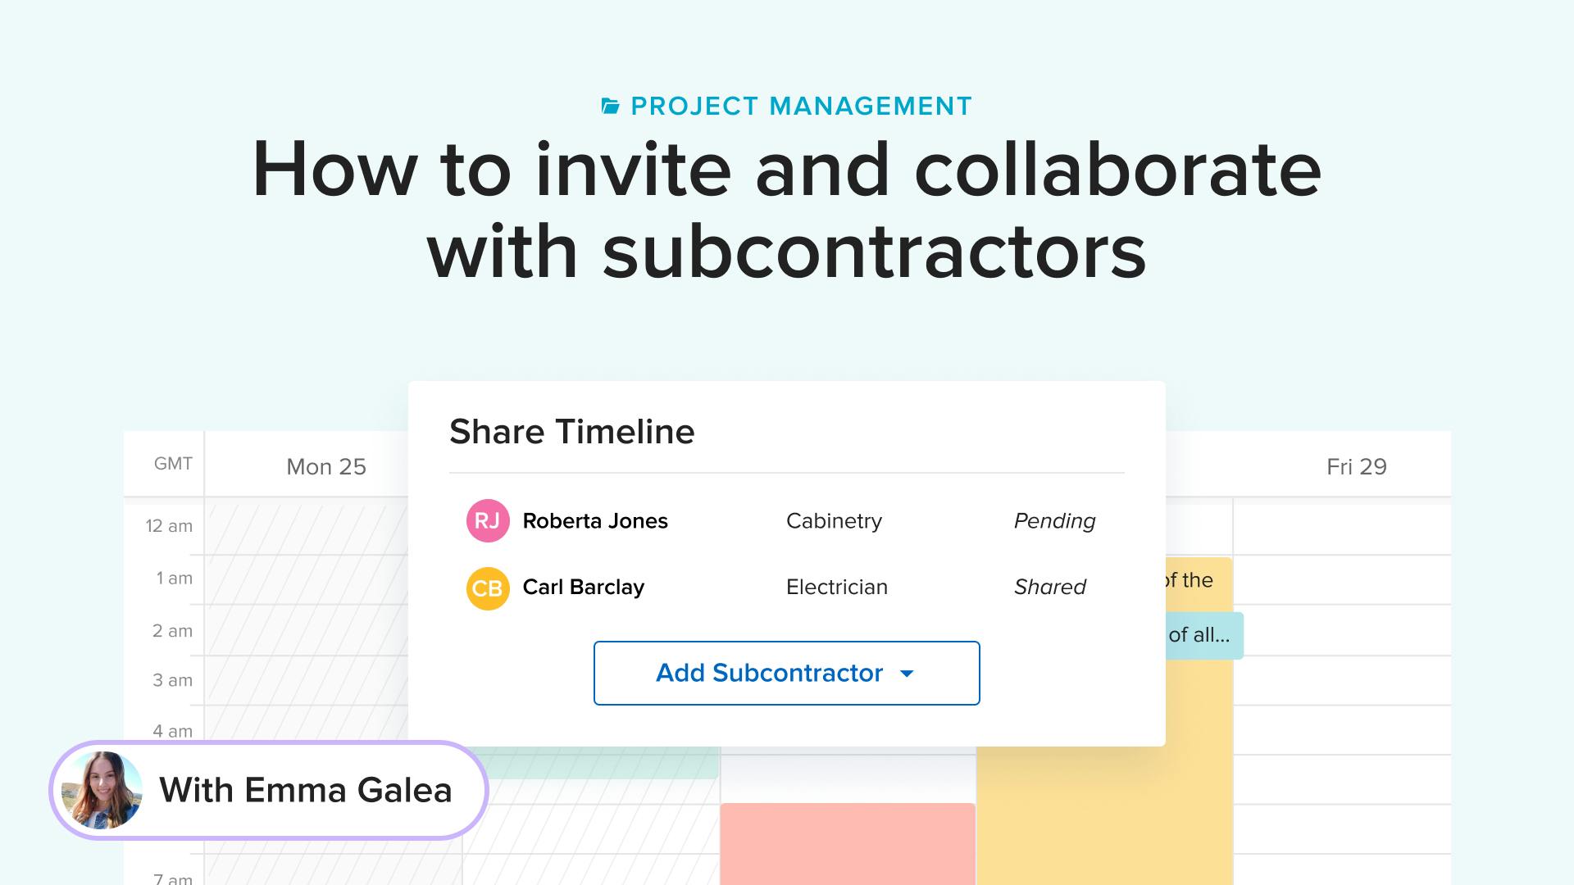
Task: Select the Mon 25 column header
Action: 326,466
